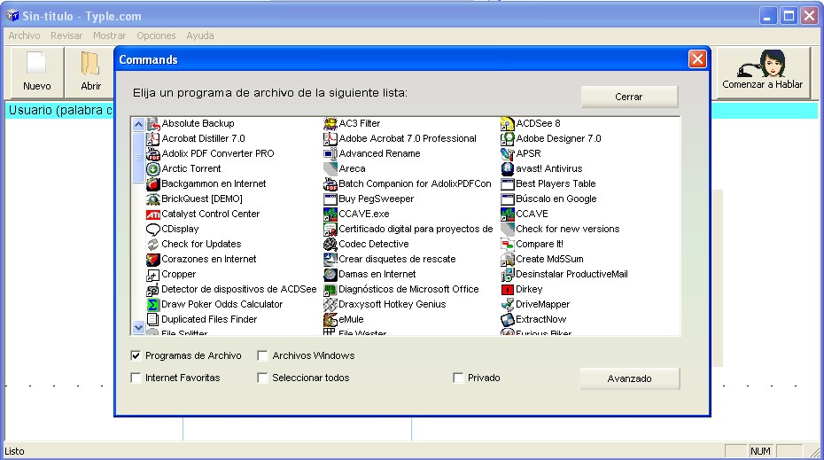The width and height of the screenshot is (824, 460).
Task: Open the Ayuda menu
Action: tap(199, 35)
